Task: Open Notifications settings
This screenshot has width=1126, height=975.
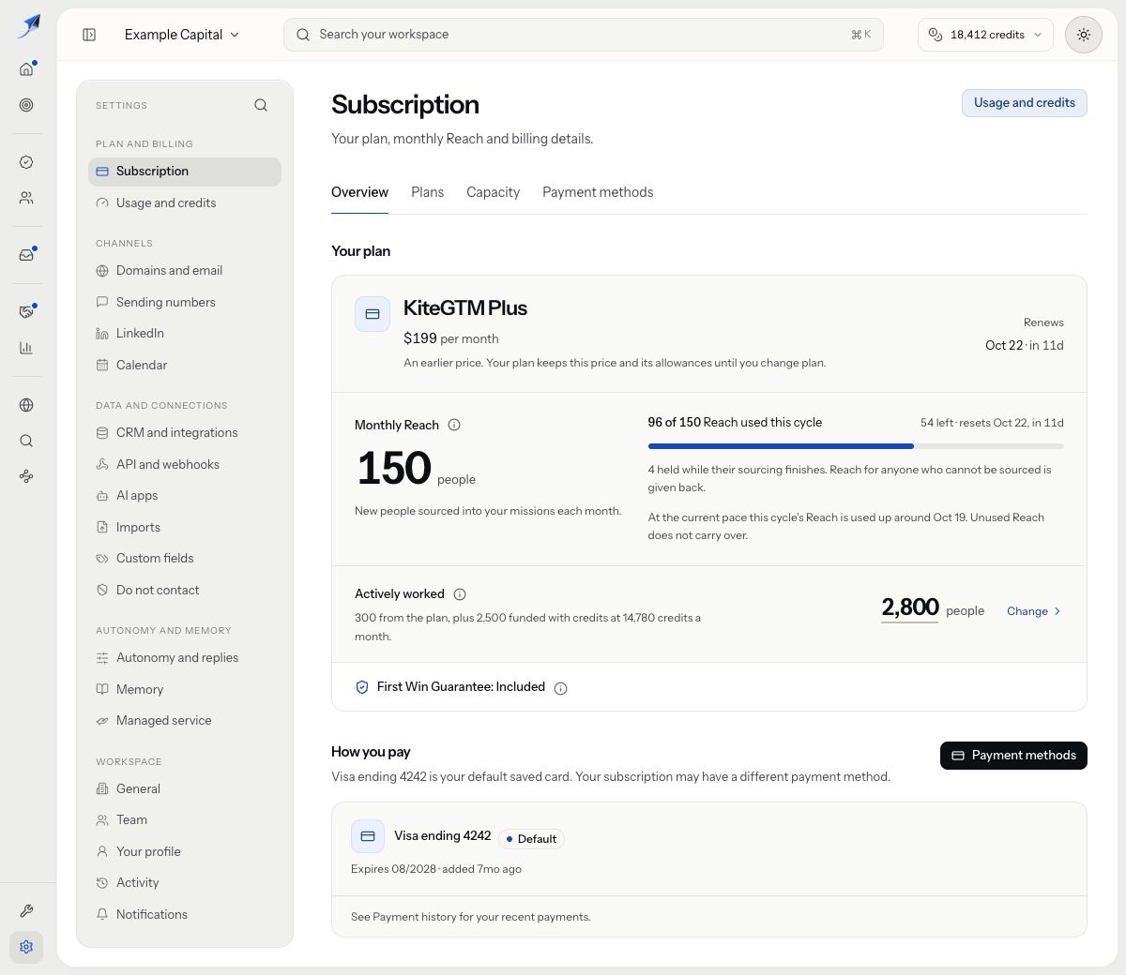Action: [185, 915]
